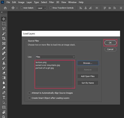Click Align top edges icon

[105, 8]
